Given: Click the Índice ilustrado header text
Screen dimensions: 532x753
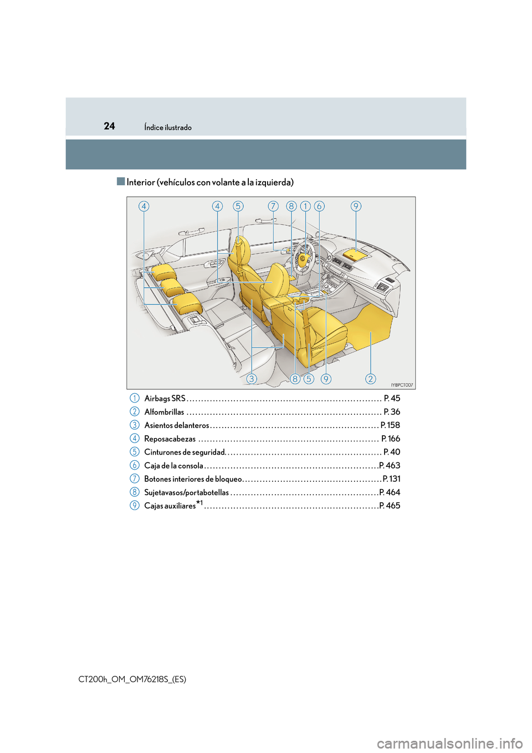Looking at the screenshot, I should pyautogui.click(x=168, y=128).
